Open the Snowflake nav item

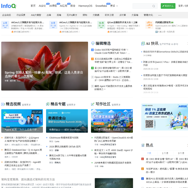click(101, 6)
